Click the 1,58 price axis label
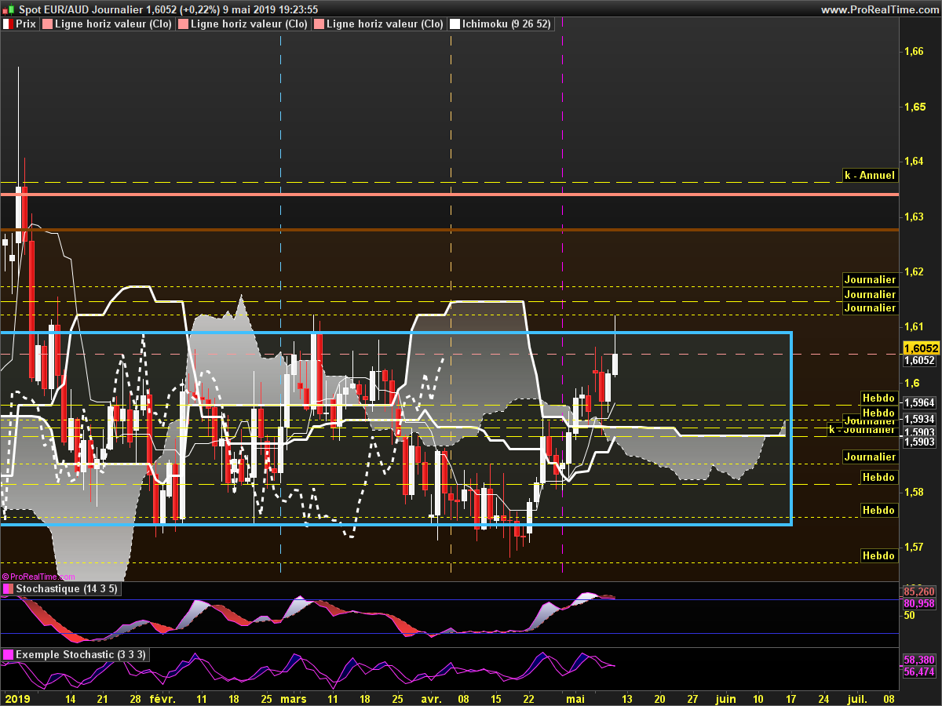The width and height of the screenshot is (942, 706). point(914,493)
